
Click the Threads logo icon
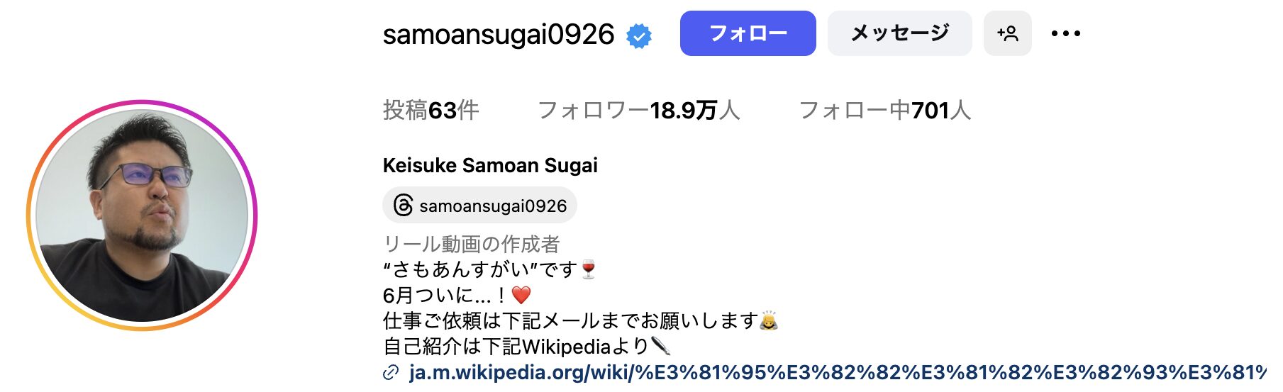pyautogui.click(x=403, y=206)
